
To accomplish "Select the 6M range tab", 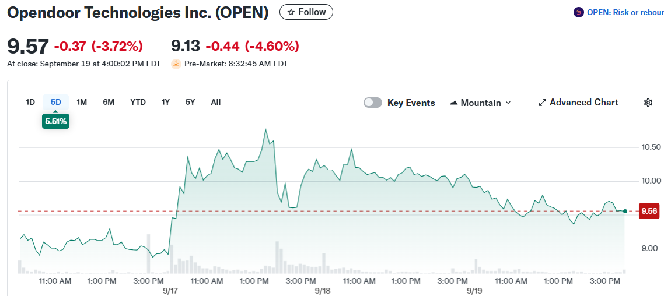I will (109, 103).
